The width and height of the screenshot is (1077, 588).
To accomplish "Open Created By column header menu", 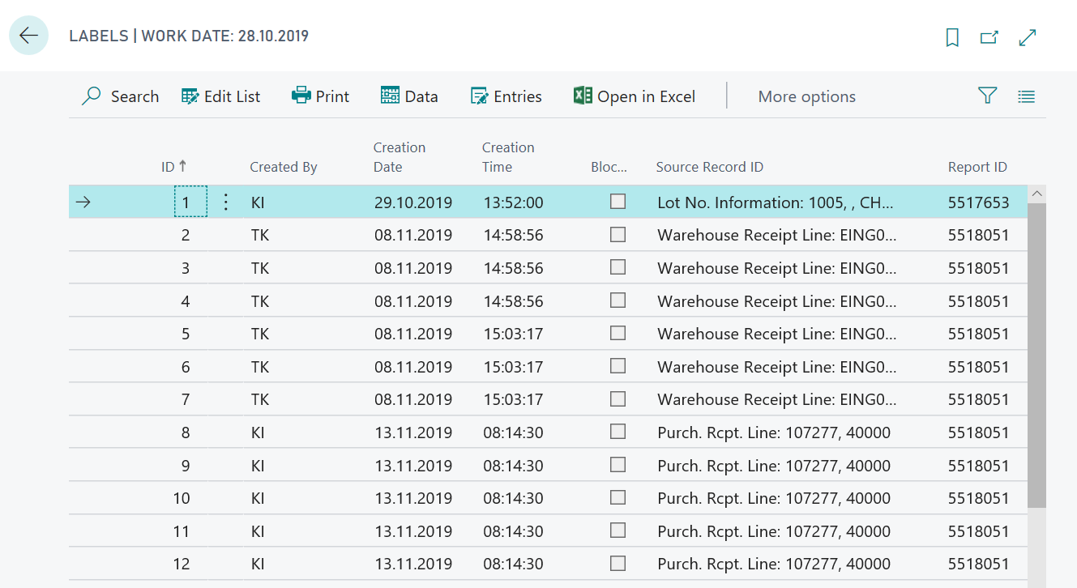I will point(283,167).
